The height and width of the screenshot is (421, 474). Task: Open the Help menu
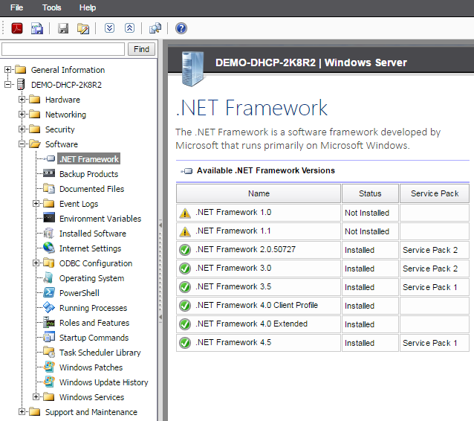(88, 7)
